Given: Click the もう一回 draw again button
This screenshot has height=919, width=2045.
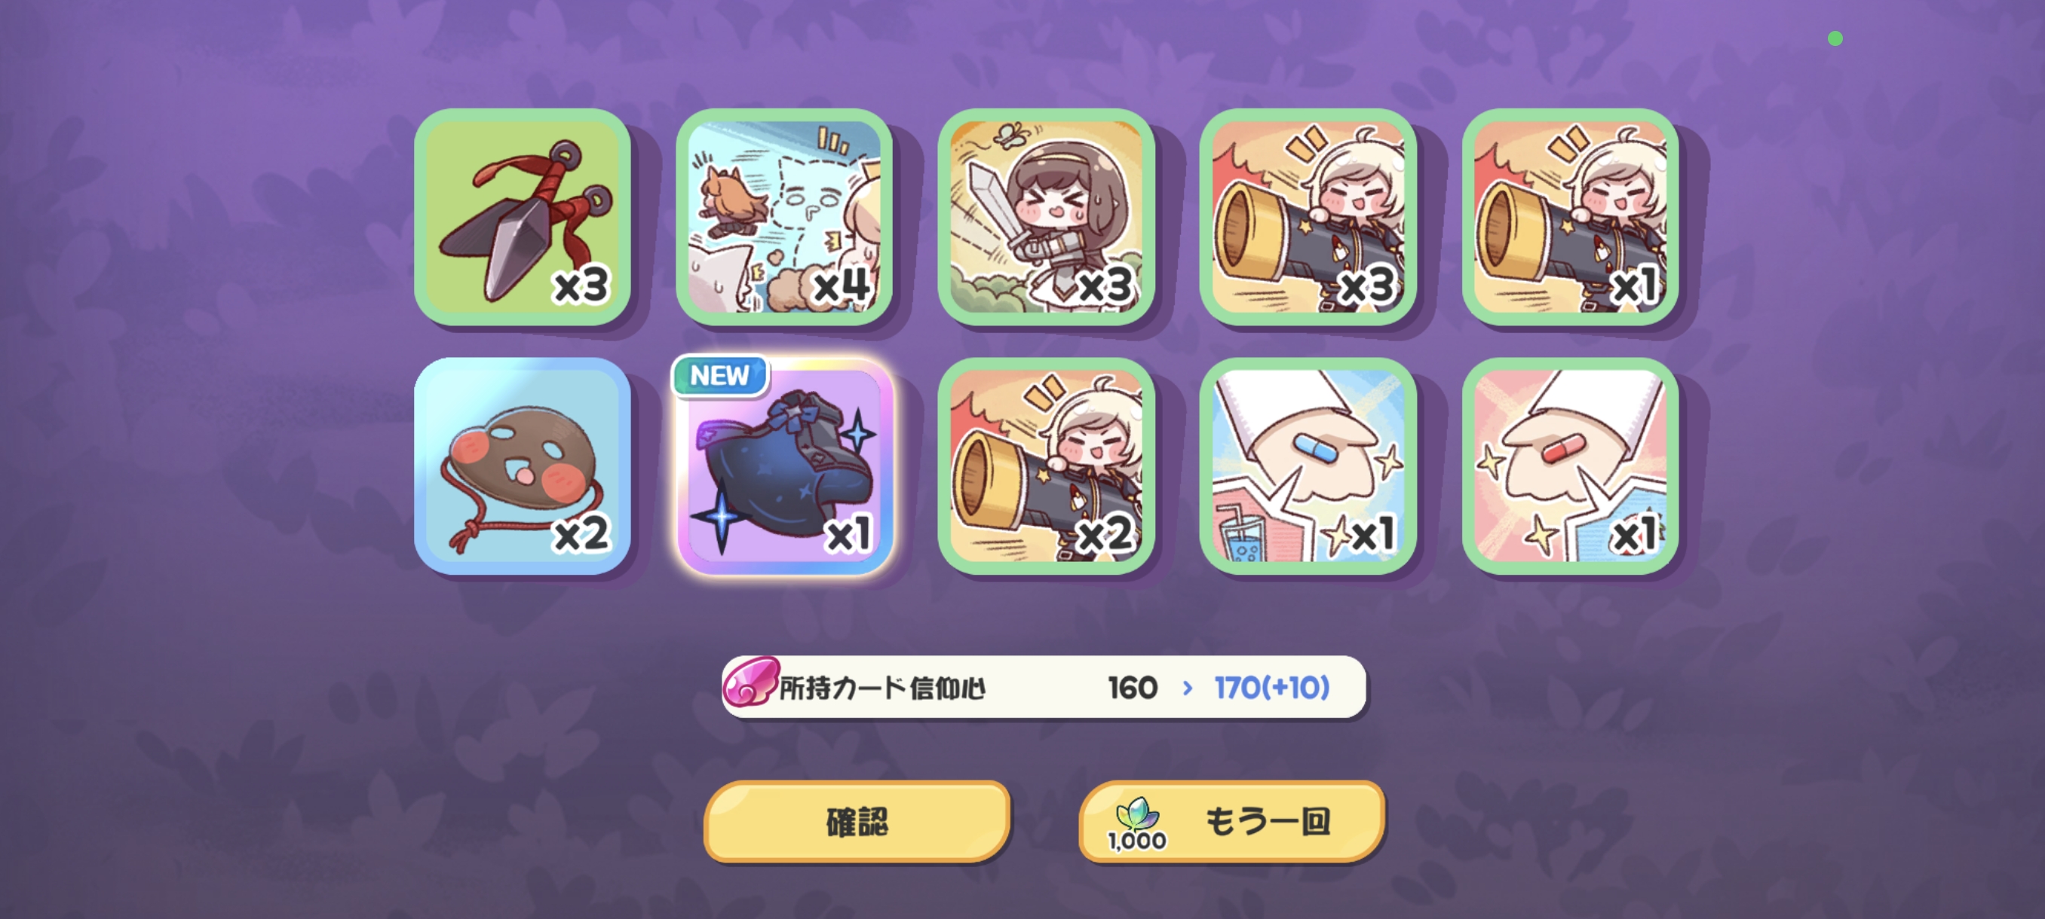Looking at the screenshot, I should [x=1232, y=820].
